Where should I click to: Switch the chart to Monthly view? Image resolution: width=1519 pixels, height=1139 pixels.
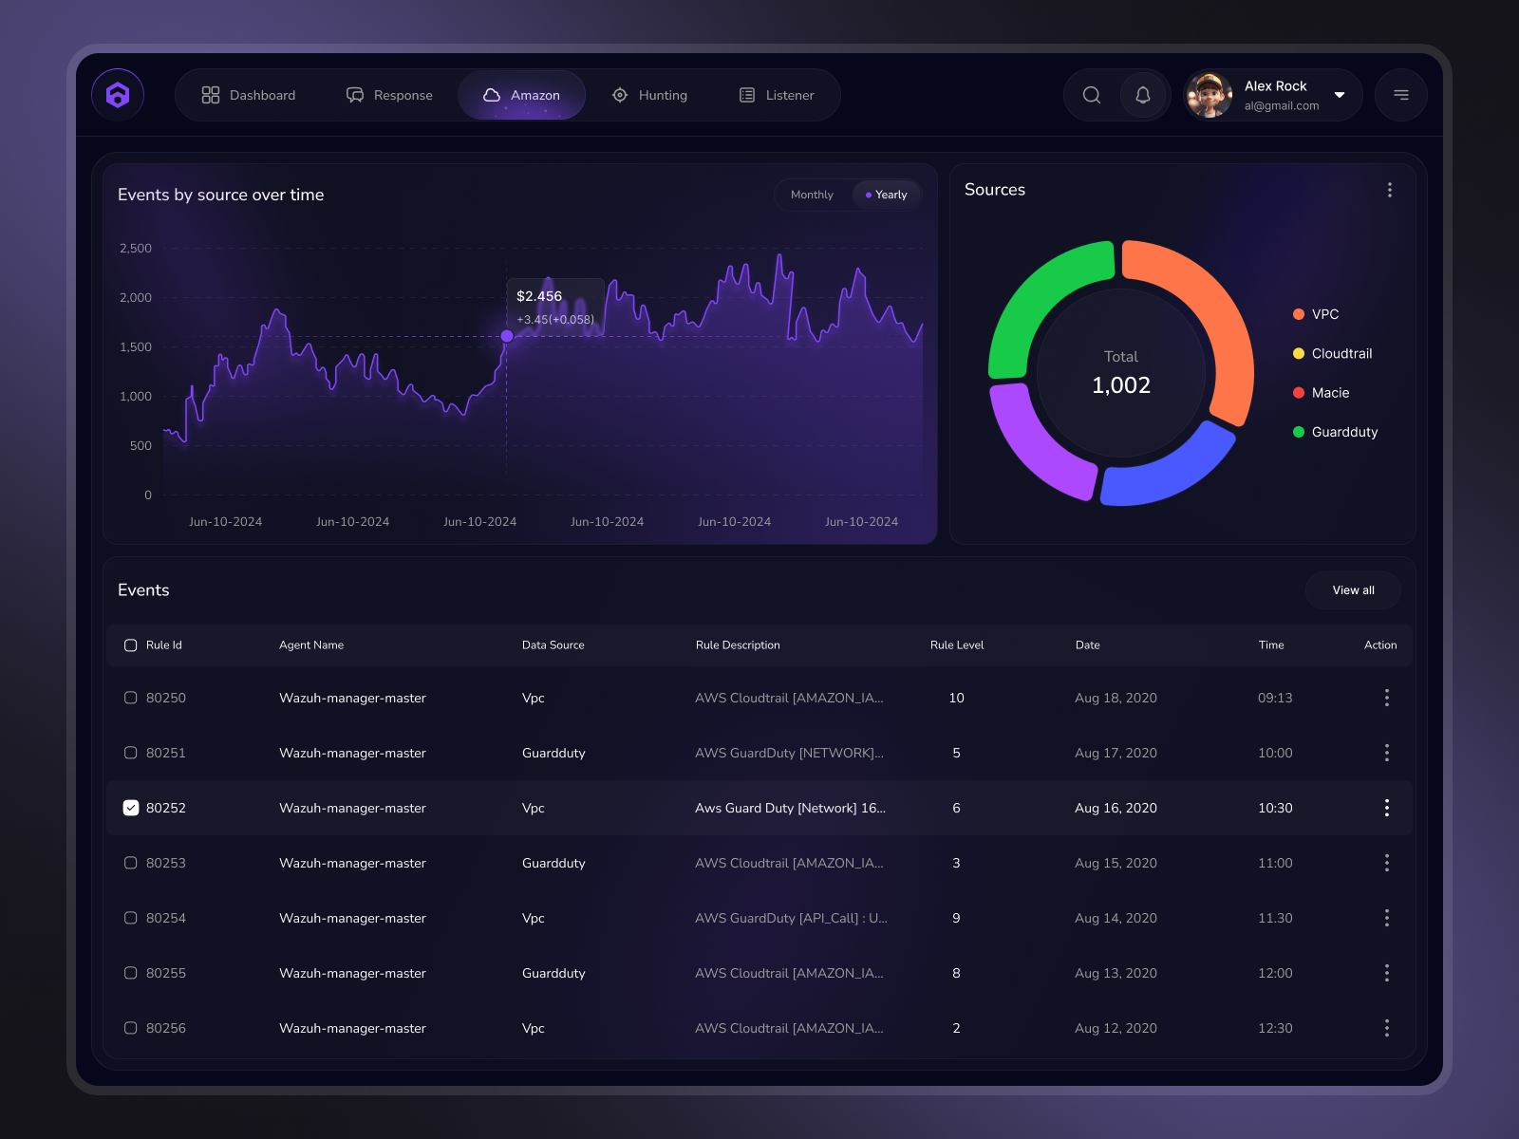812,195
